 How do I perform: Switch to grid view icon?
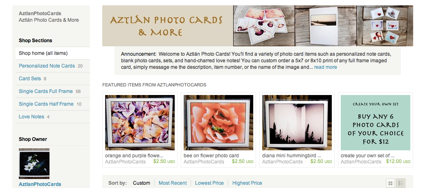coord(390,183)
